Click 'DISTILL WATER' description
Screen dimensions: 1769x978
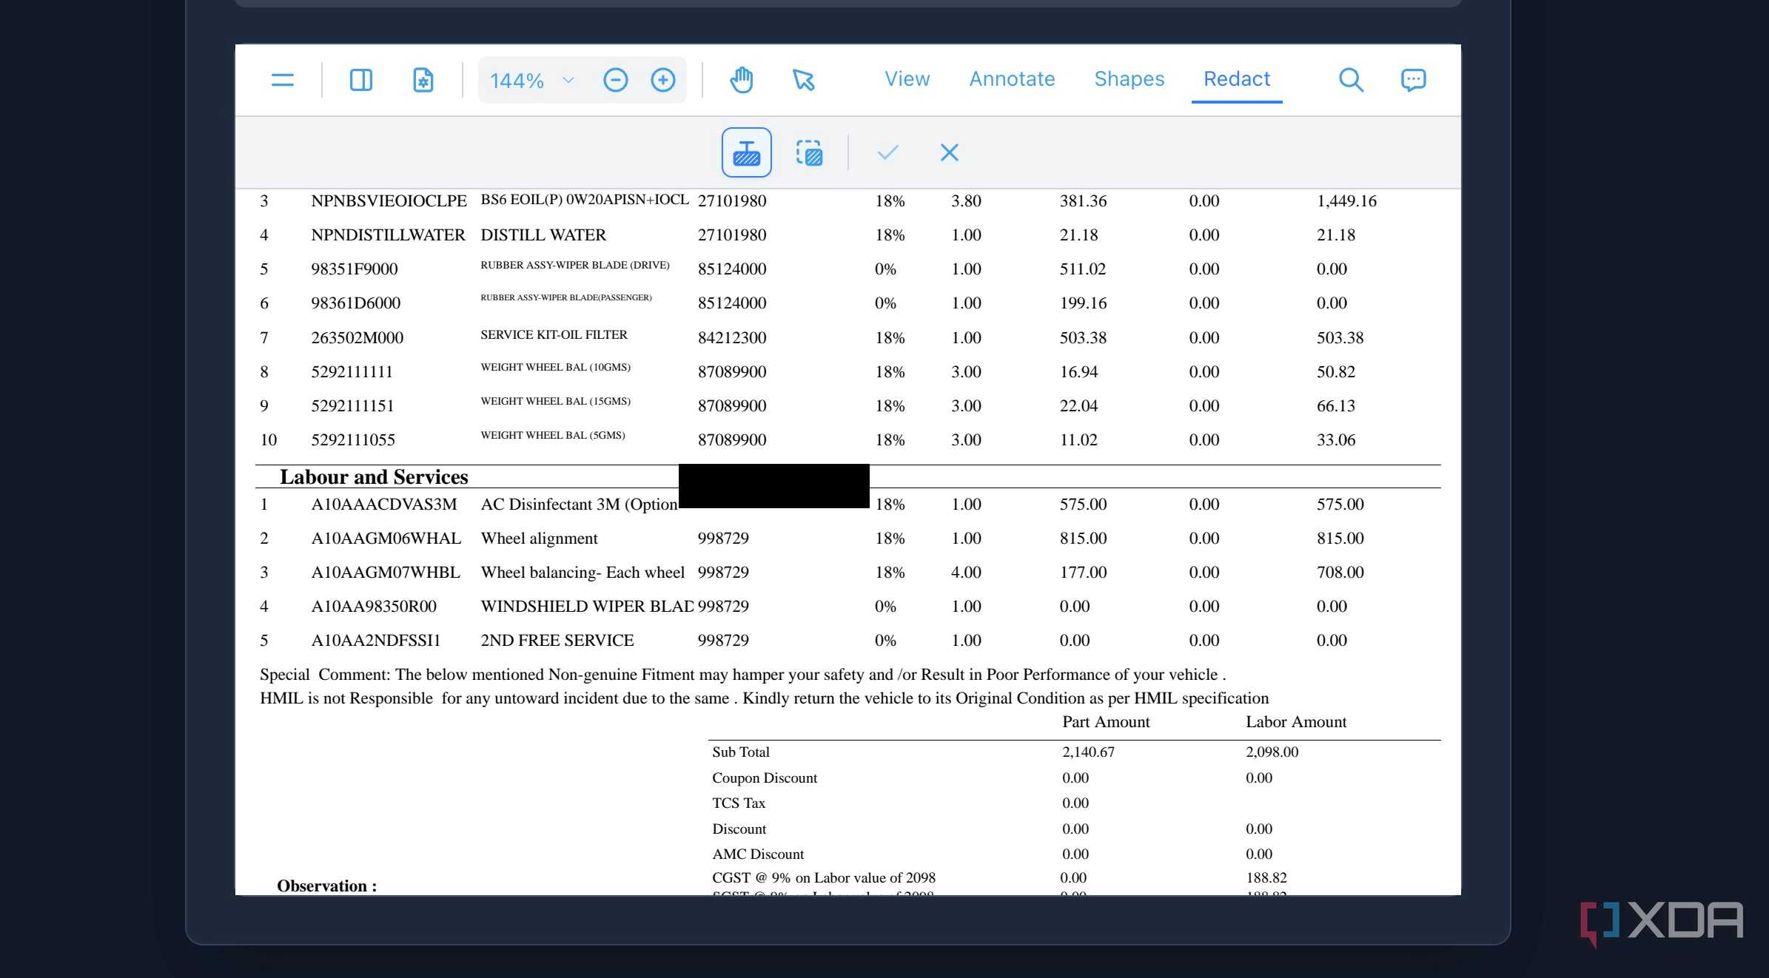[x=543, y=235]
